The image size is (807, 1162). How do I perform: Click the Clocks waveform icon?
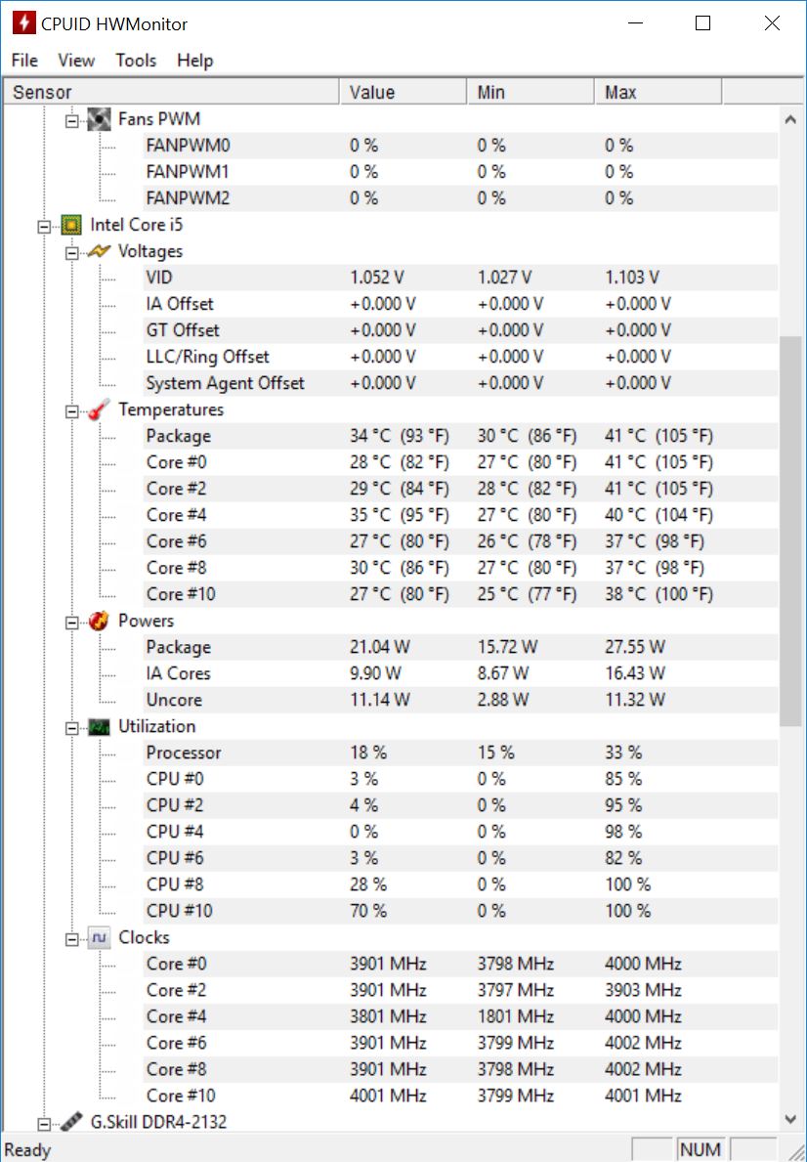pos(99,938)
